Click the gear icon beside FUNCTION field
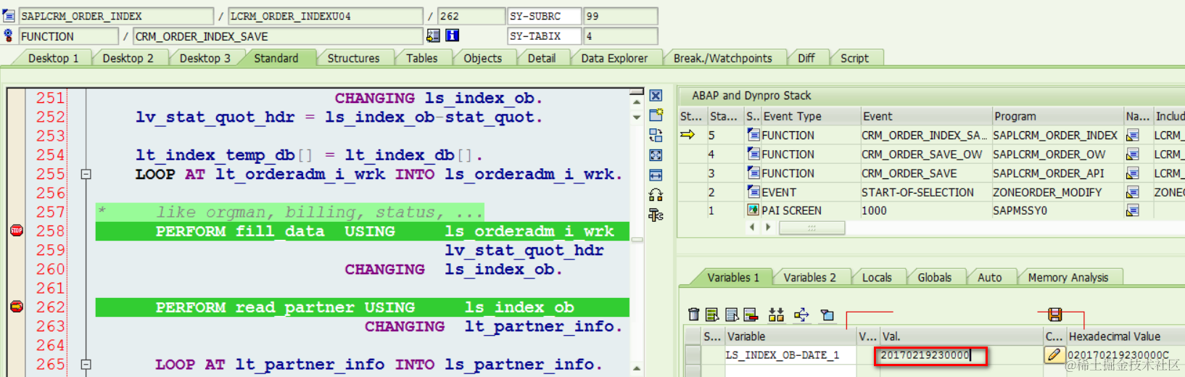 (x=9, y=36)
